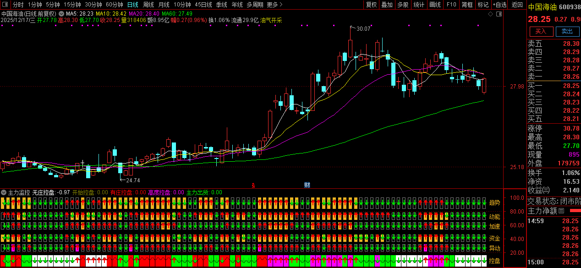
Task: Click the red S marker on the chart
Action: (252, 185)
